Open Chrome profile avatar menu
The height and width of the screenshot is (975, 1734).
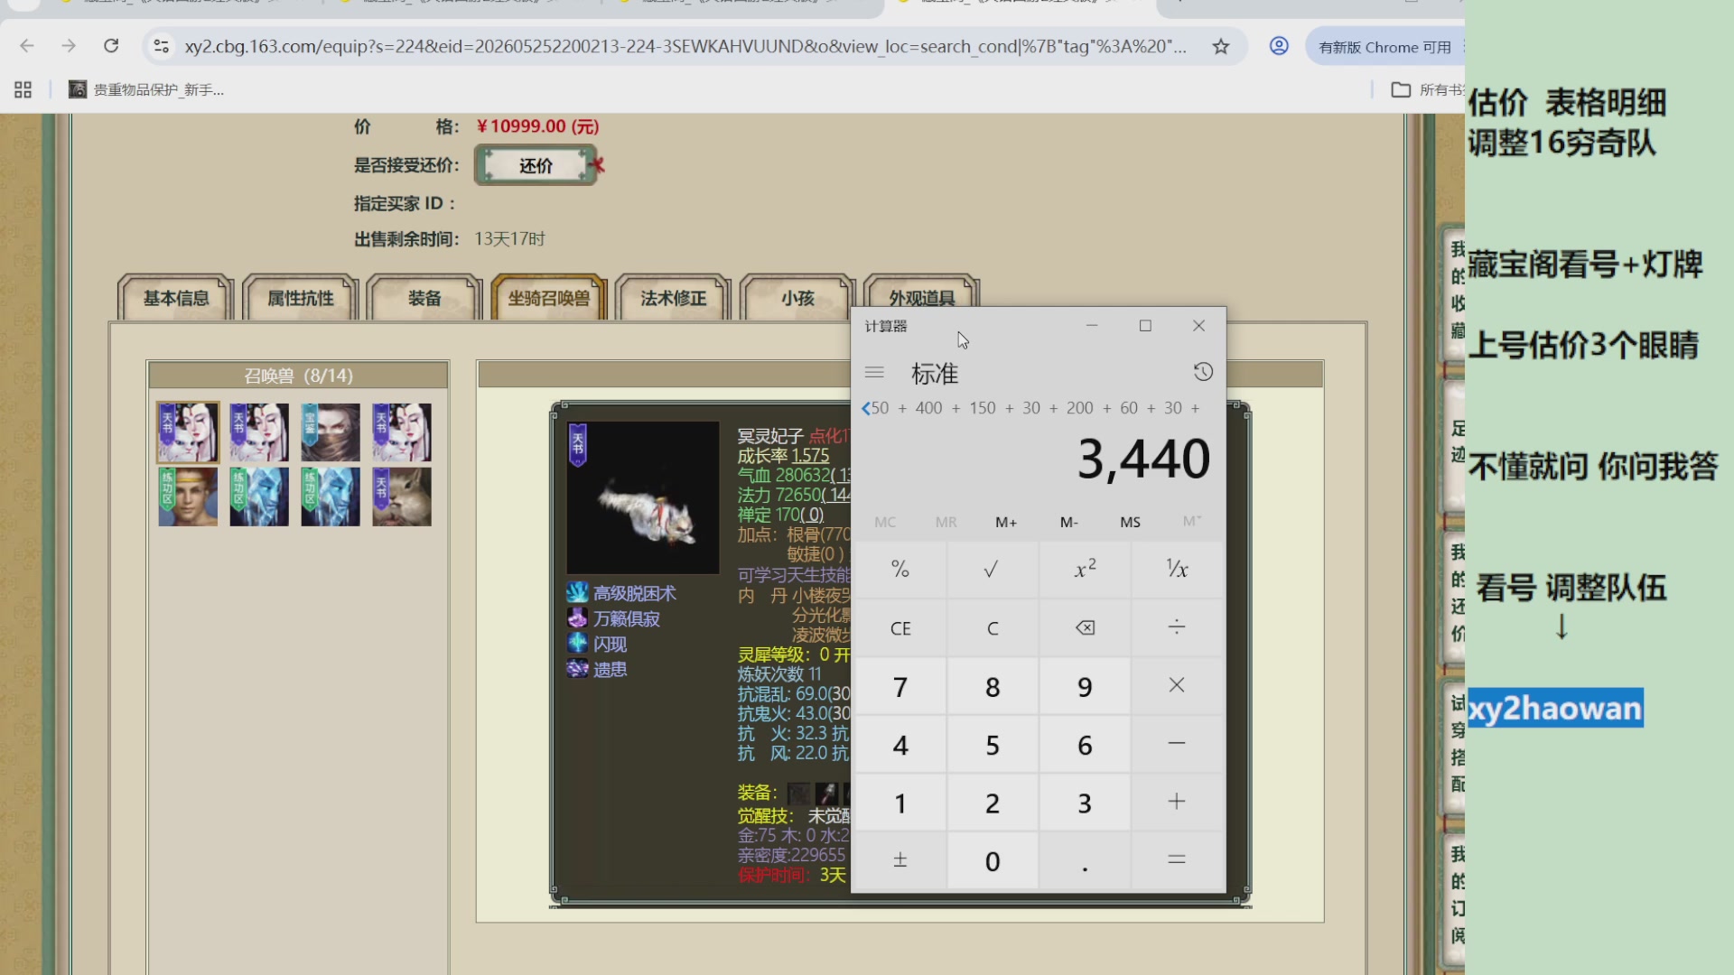pyautogui.click(x=1279, y=46)
